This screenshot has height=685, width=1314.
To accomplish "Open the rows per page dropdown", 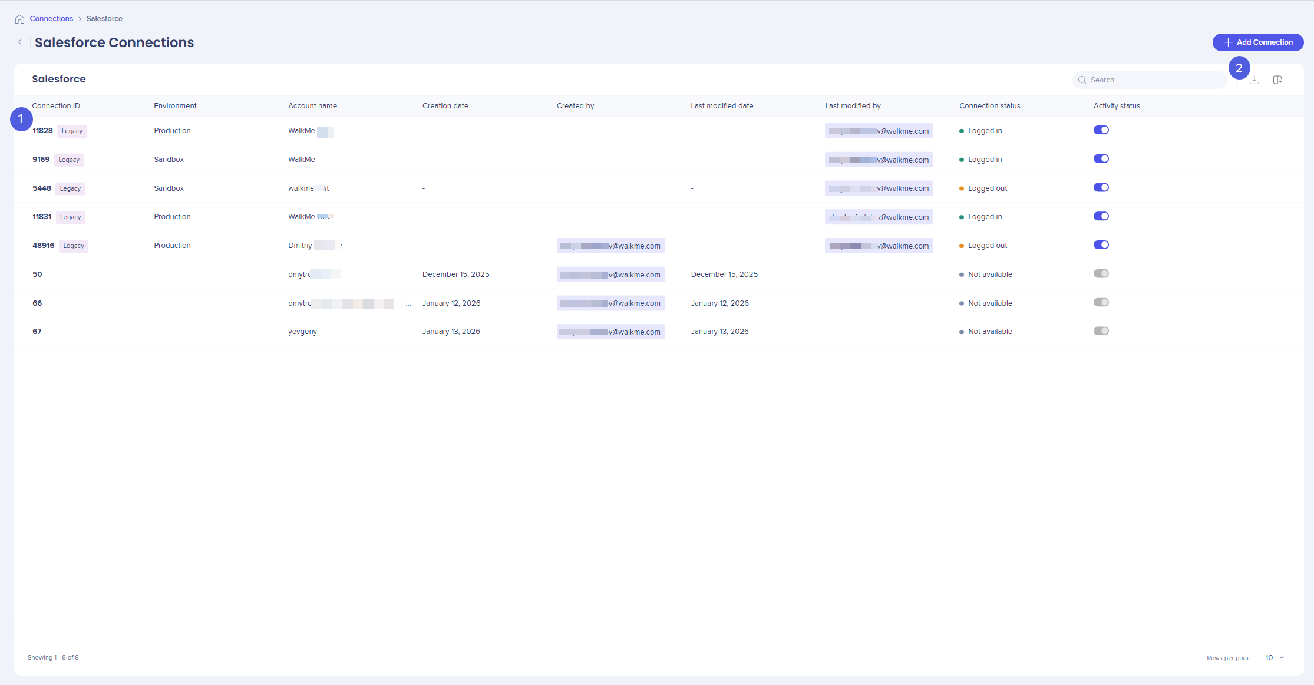I will click(x=1275, y=658).
